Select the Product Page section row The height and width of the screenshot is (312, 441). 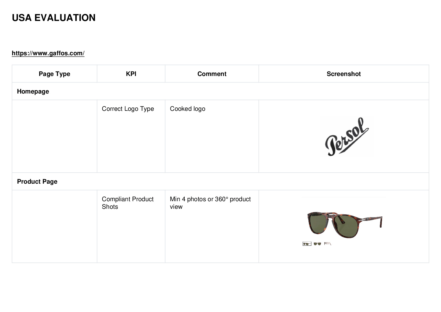click(220, 182)
